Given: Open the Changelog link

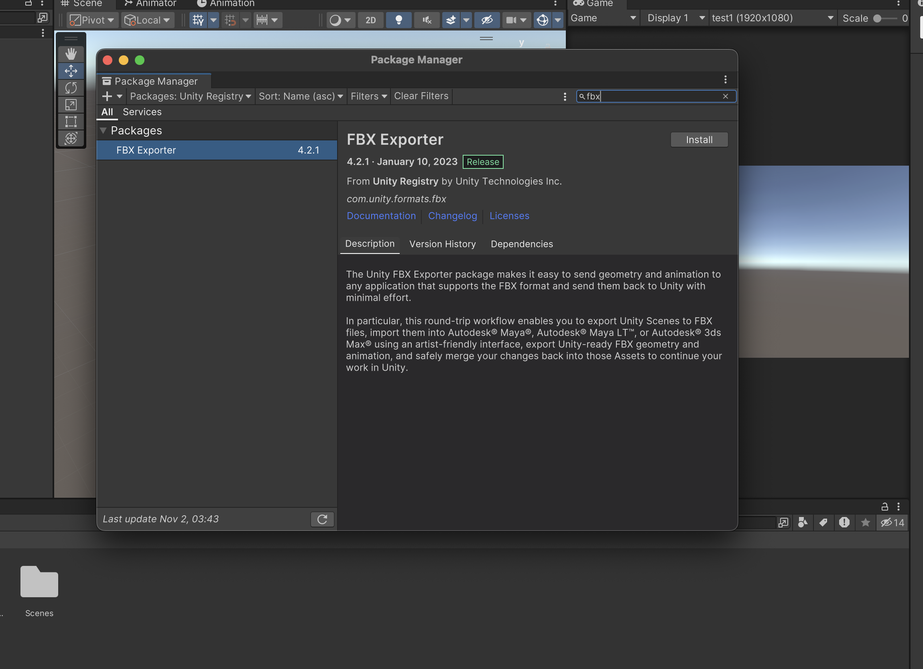Looking at the screenshot, I should (x=452, y=215).
